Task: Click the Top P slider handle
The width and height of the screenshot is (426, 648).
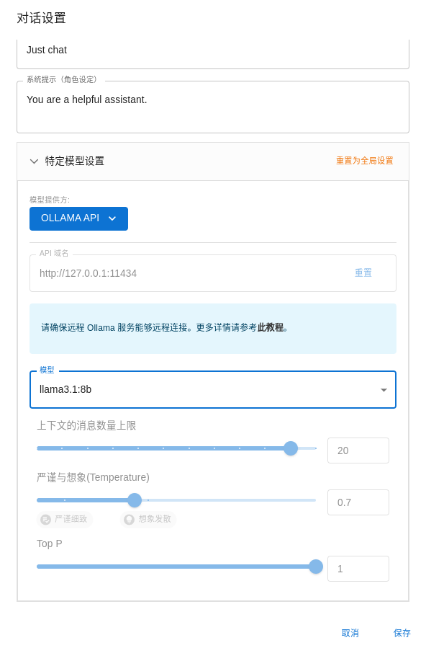Action: click(x=316, y=567)
